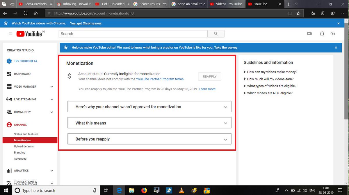Expand the Community section
This screenshot has height=195, width=349.
52,112
